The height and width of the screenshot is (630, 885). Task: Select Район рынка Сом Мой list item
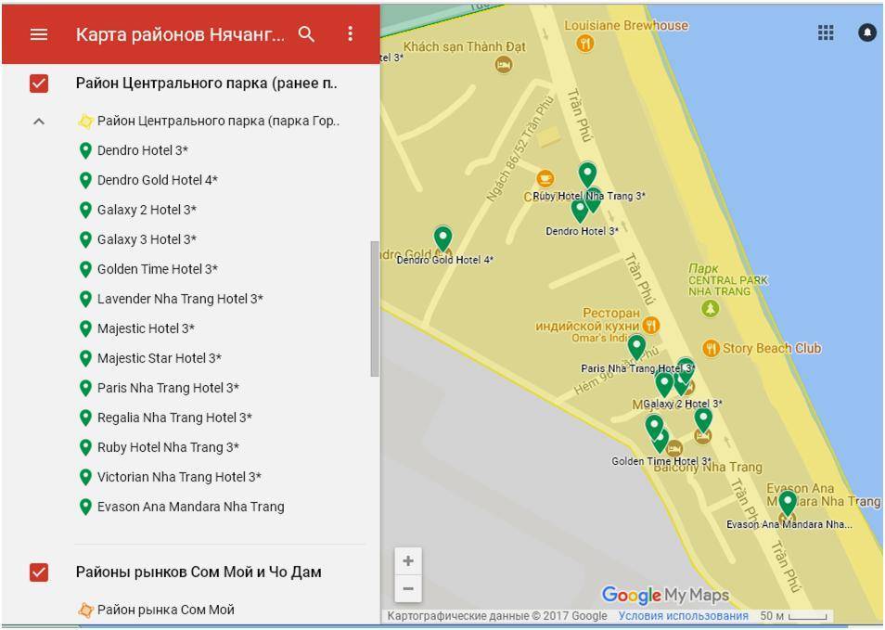click(x=166, y=610)
